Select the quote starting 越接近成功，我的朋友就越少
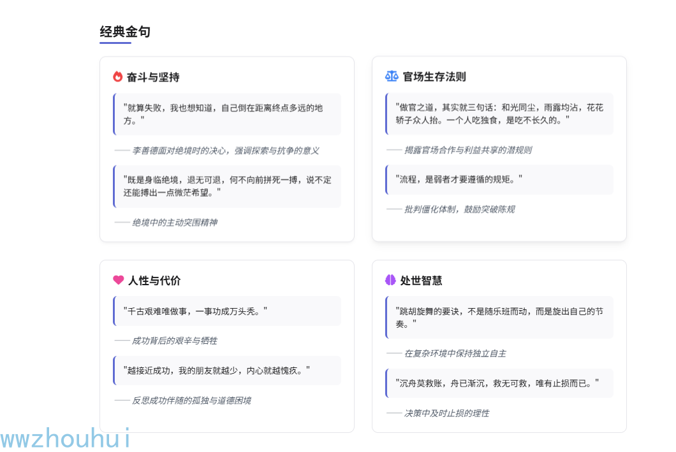This screenshot has height=452, width=676. [x=227, y=371]
